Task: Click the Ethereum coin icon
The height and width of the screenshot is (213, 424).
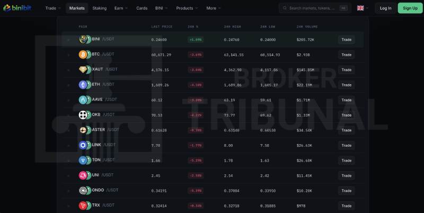Action: click(x=83, y=85)
